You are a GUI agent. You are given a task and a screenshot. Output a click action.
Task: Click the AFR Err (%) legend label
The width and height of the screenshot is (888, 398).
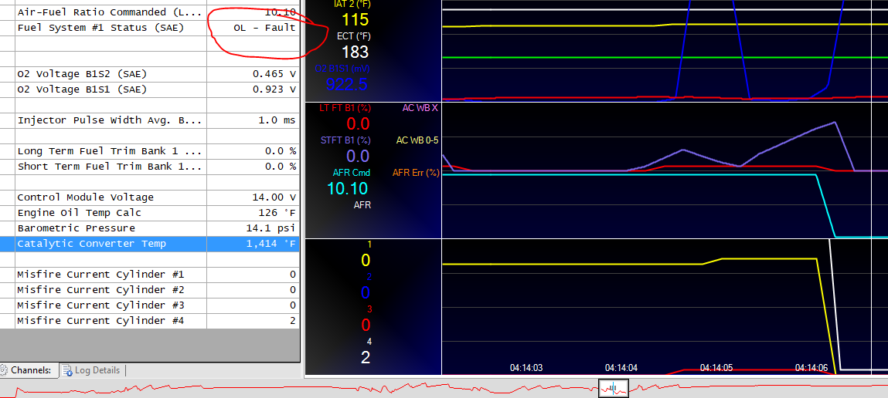(417, 173)
